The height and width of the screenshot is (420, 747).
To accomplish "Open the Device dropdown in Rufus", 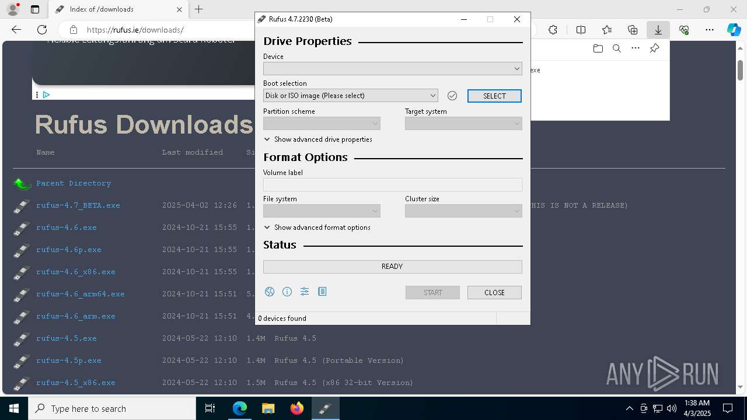I will coord(393,69).
